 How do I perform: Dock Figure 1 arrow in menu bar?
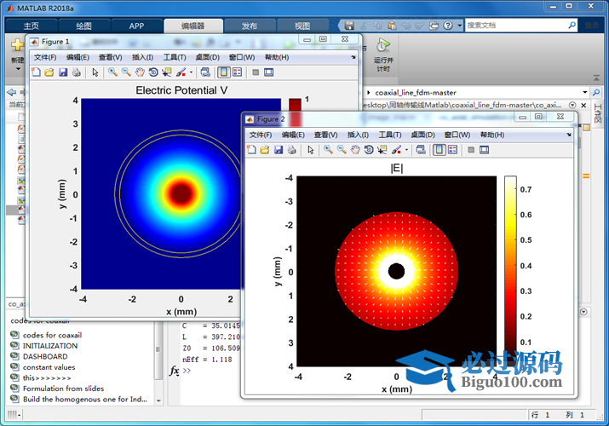(353, 57)
